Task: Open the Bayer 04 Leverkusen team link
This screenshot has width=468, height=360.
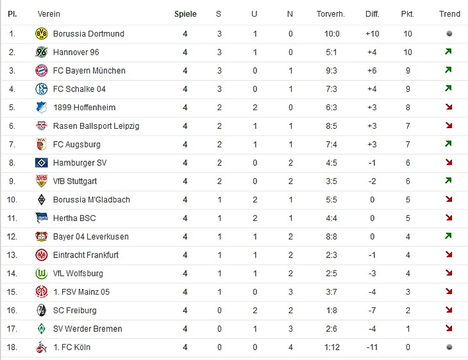Action: (x=90, y=236)
